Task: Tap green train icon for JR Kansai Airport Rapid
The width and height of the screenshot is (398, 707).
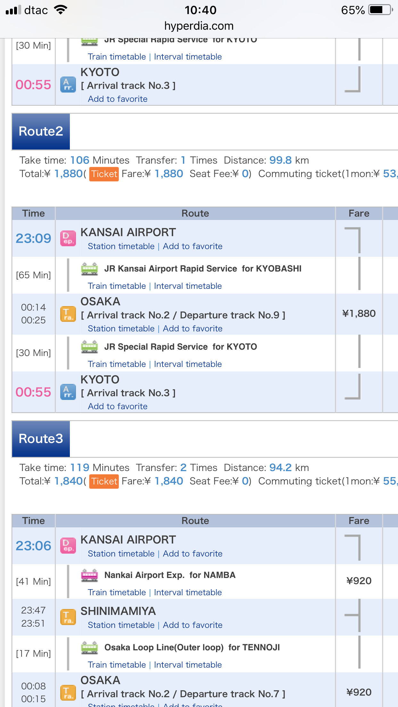Action: [x=89, y=269]
